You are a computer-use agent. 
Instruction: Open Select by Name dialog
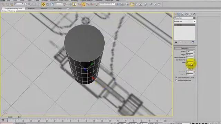(x=30, y=4)
